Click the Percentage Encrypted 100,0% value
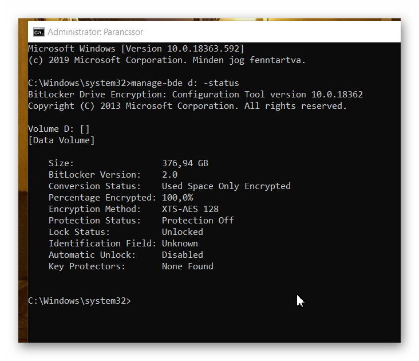Image resolution: width=419 pixels, height=361 pixels. pos(177,198)
